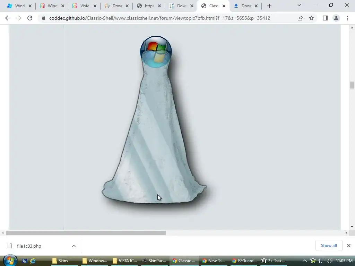Bookmark this tab with star icon
Screen dimensions: 355x266
pos(311,18)
